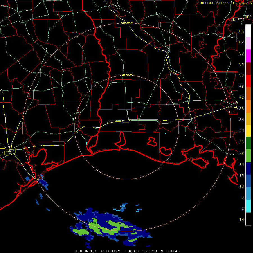
Task: Click the TH threshold label on the legend
Action: (241, 220)
